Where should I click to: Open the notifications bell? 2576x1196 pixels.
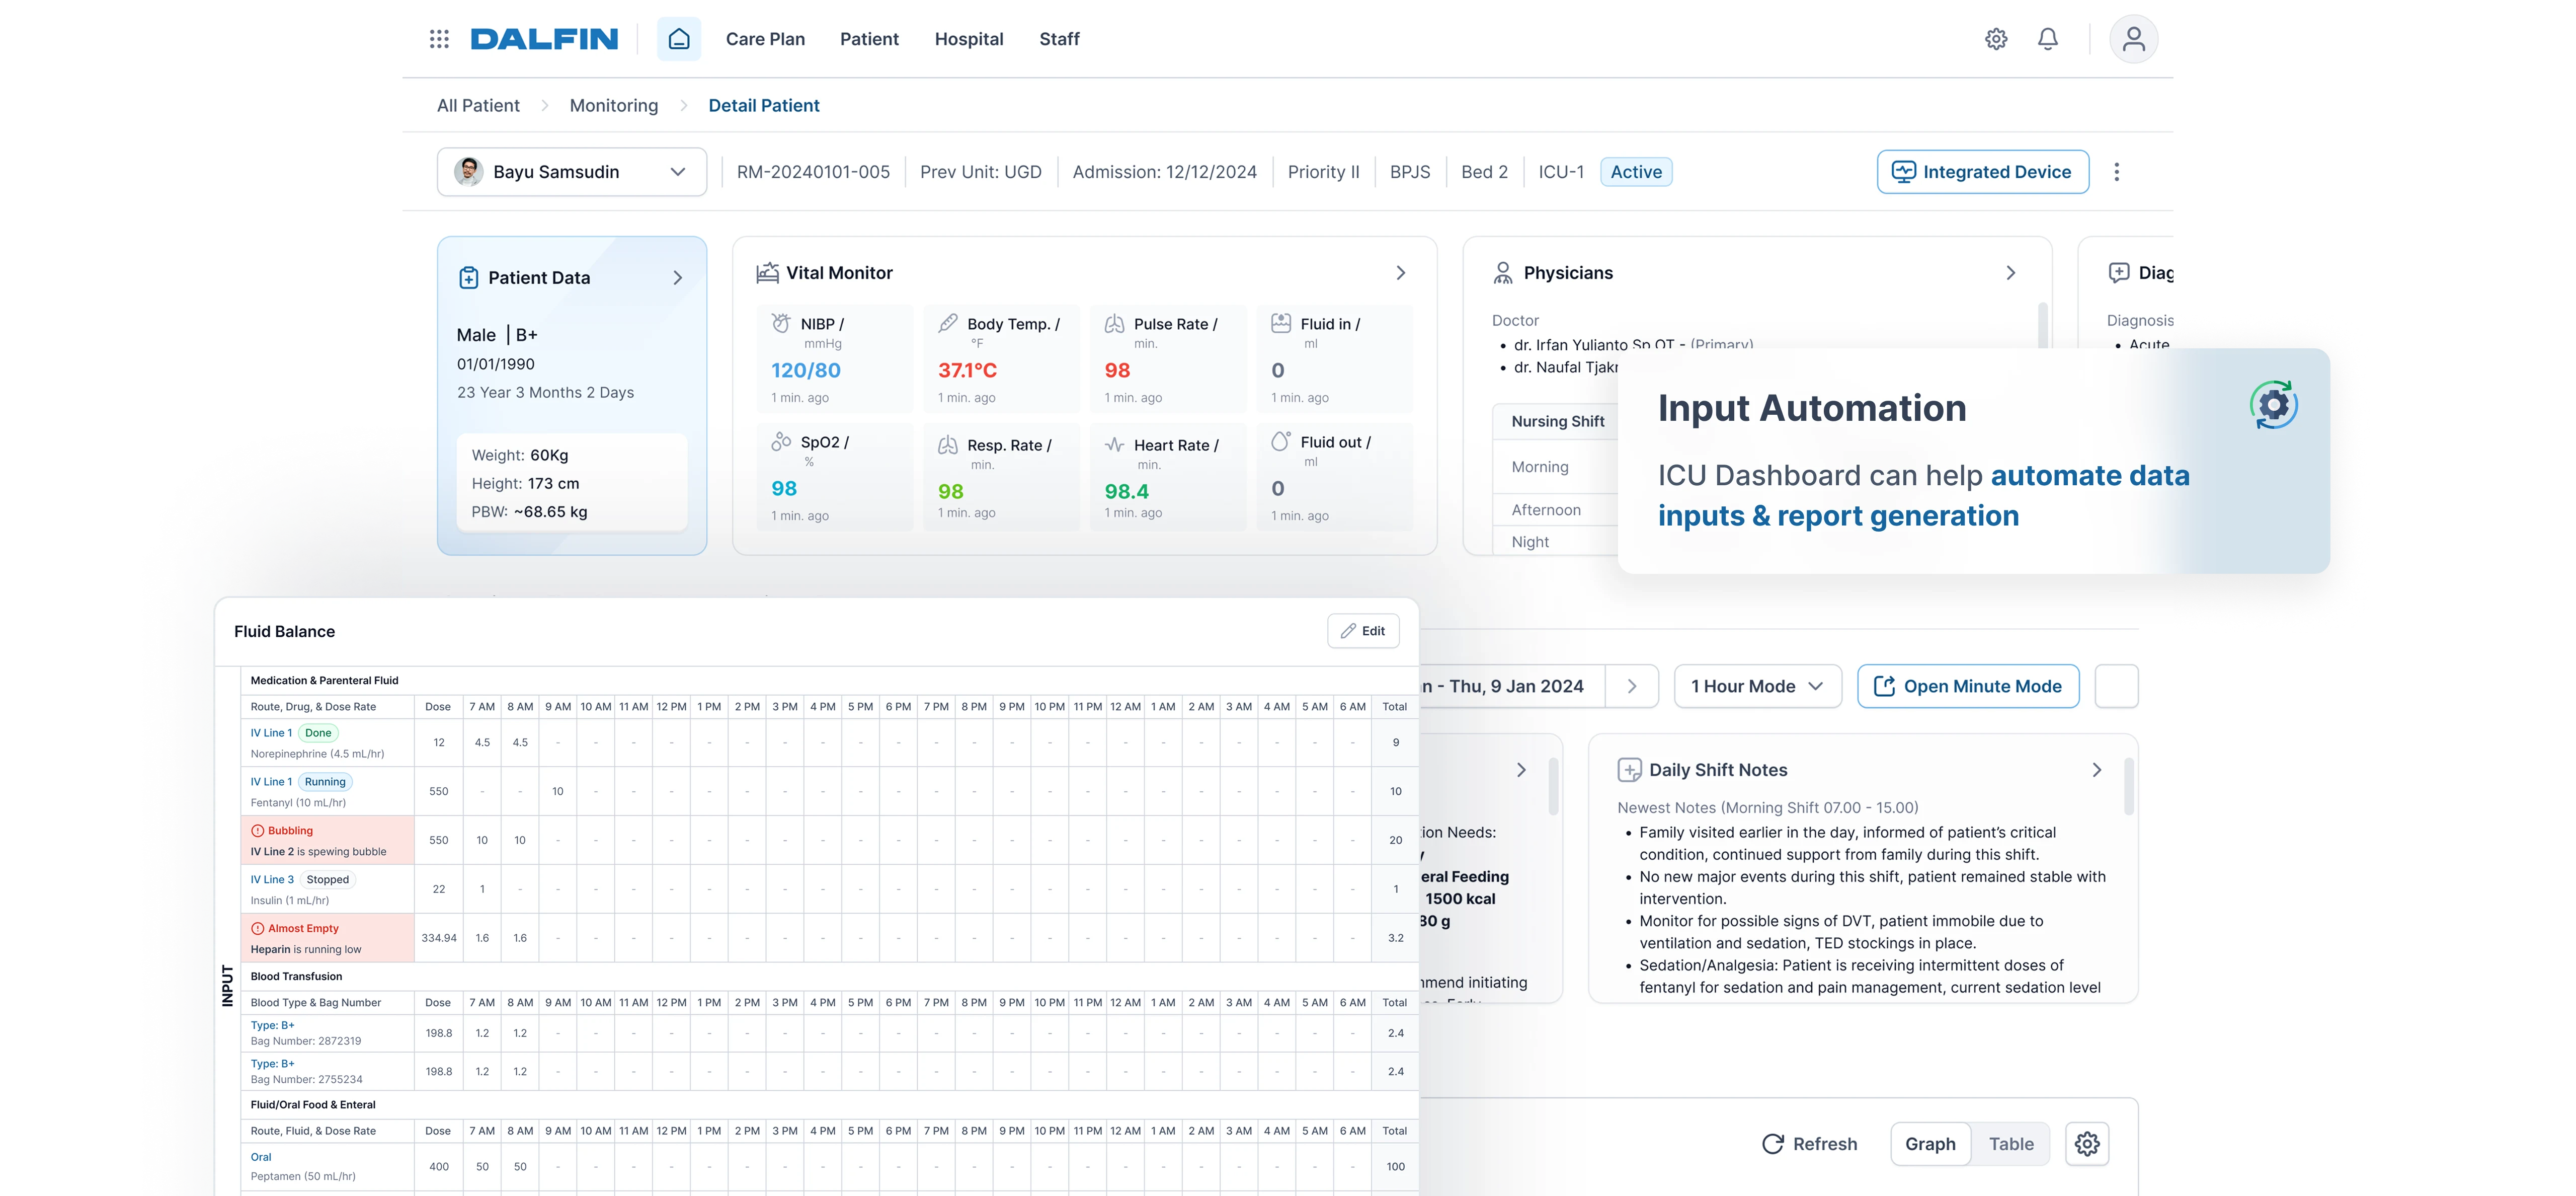[2048, 39]
